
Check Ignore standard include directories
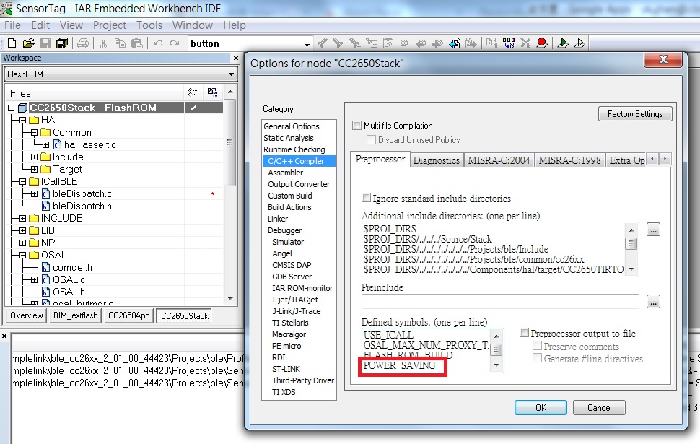click(366, 198)
